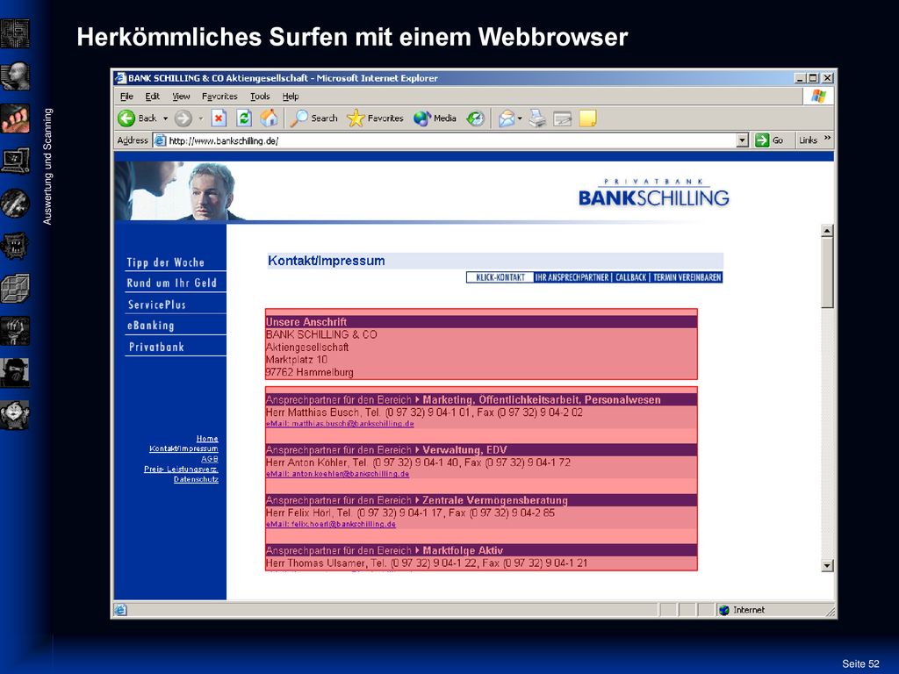
Task: Stop loading with the red X icon
Action: (219, 118)
